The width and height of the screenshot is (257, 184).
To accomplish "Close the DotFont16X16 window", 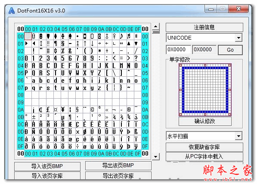I will (x=238, y=9).
